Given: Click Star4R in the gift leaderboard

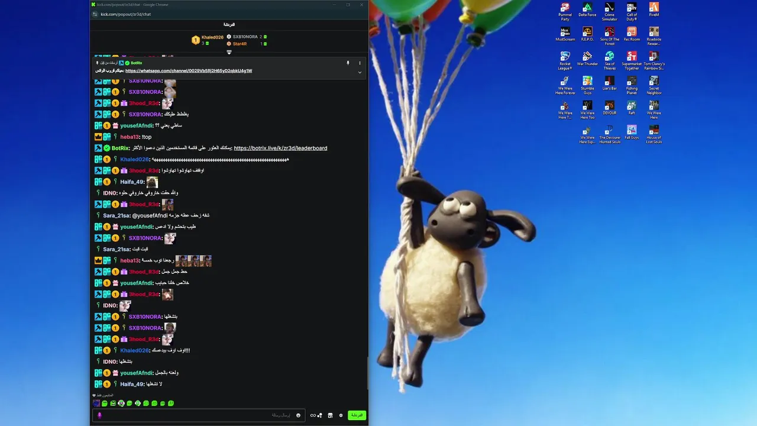Looking at the screenshot, I should click(x=240, y=44).
